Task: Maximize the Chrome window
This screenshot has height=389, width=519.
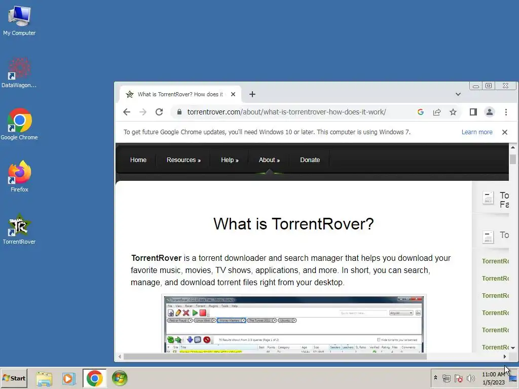Action: click(x=489, y=86)
